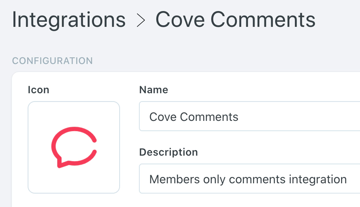Screen dimensions: 360x207
Task: Click empty space right of Name text
Action: [300, 117]
